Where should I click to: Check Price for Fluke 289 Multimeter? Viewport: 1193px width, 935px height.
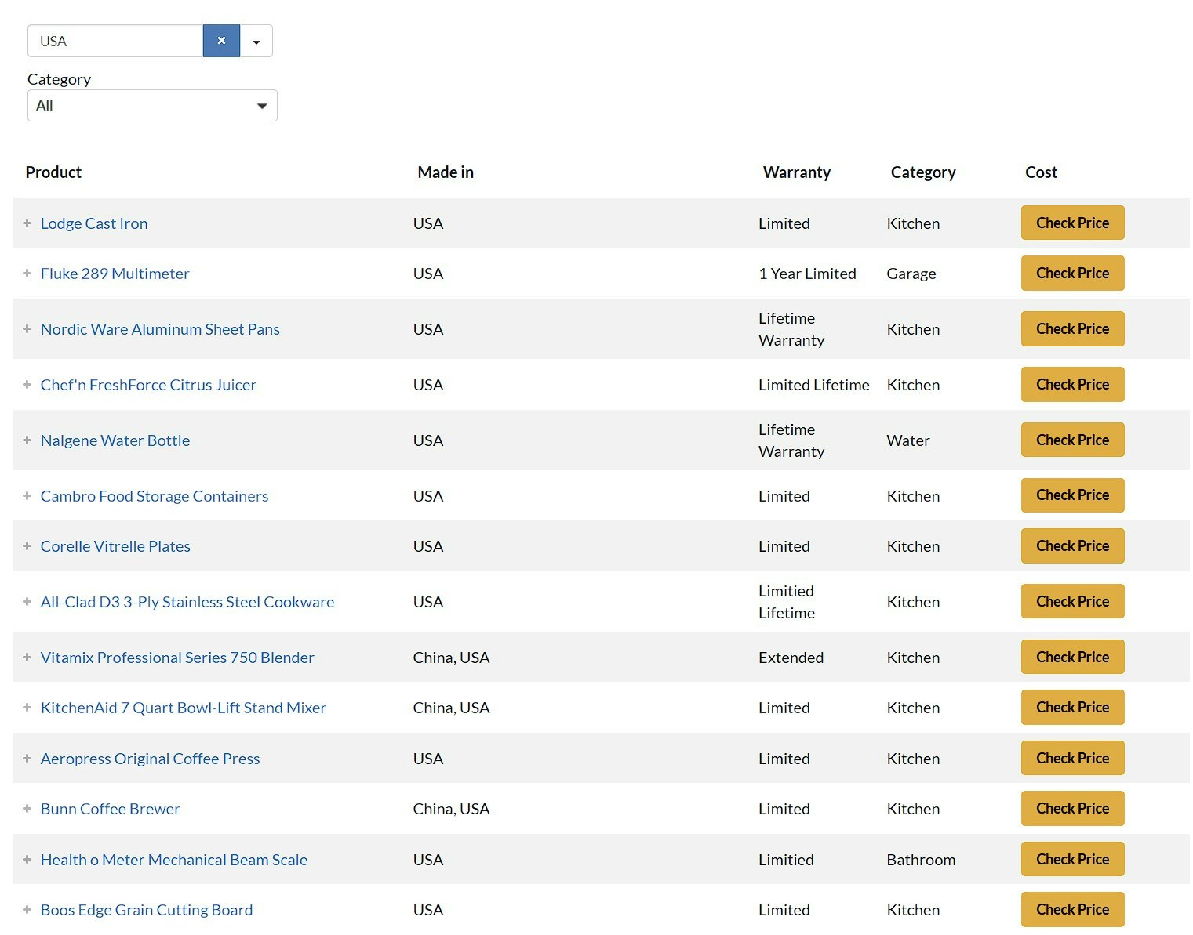coord(1072,273)
